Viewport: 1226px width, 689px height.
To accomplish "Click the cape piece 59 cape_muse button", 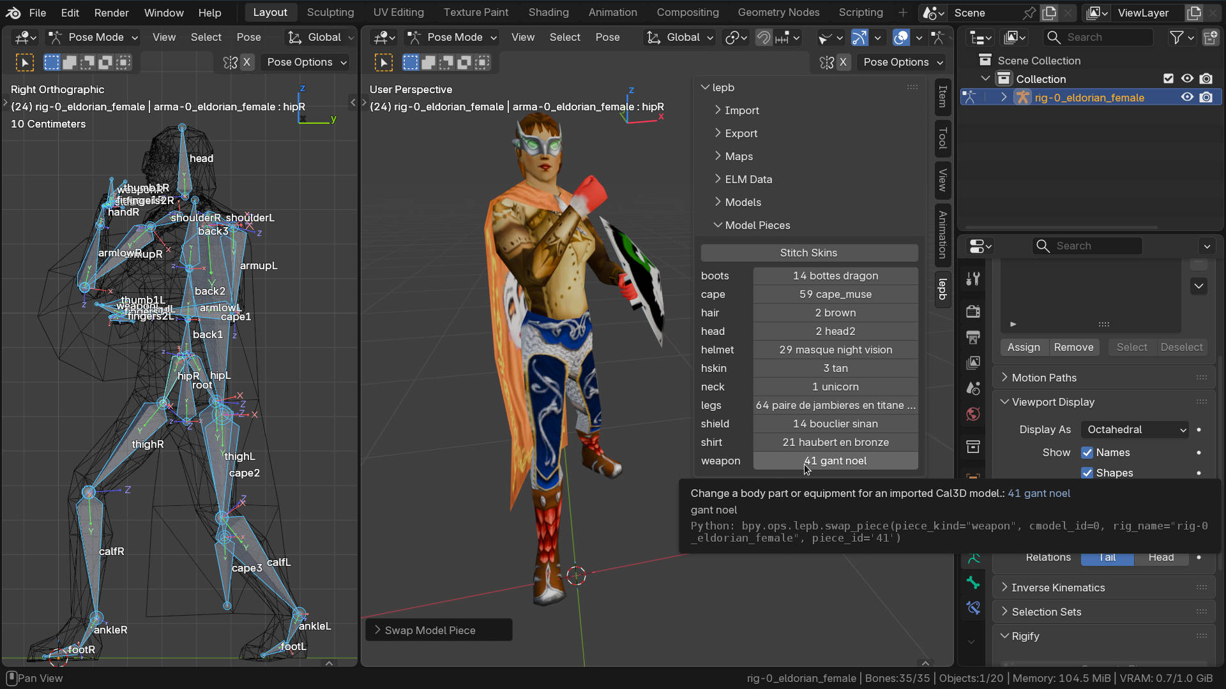I will pos(835,294).
